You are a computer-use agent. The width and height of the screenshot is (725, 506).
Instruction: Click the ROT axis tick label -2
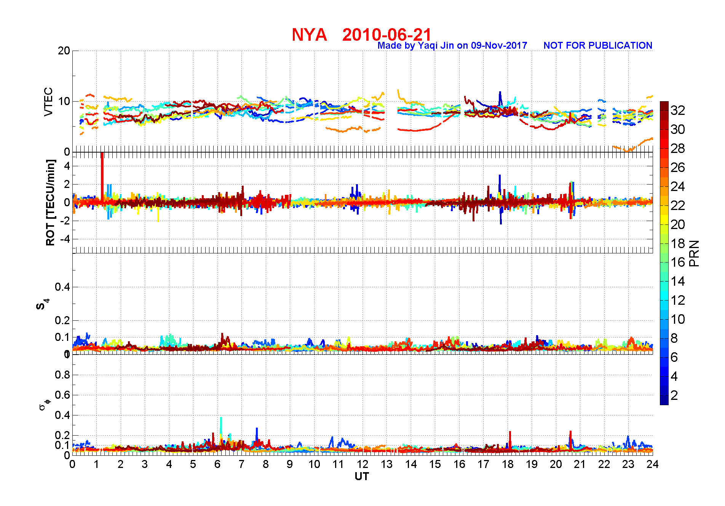(x=65, y=221)
